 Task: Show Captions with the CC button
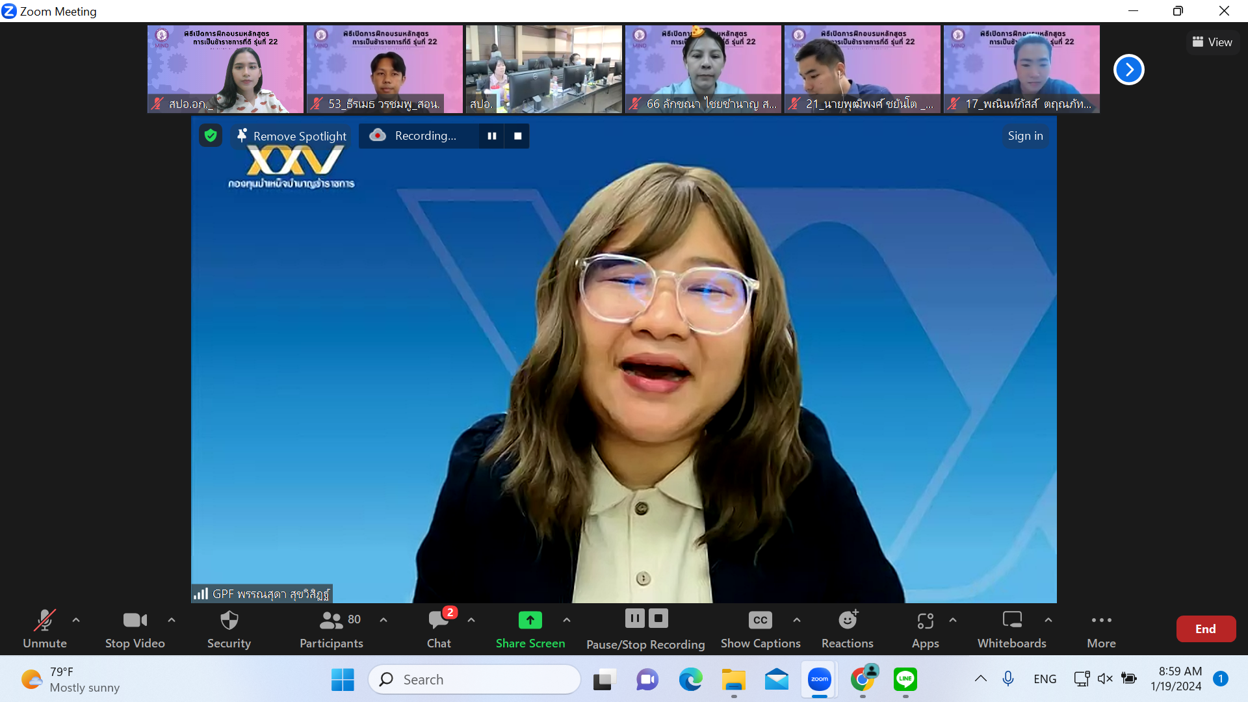click(x=760, y=628)
